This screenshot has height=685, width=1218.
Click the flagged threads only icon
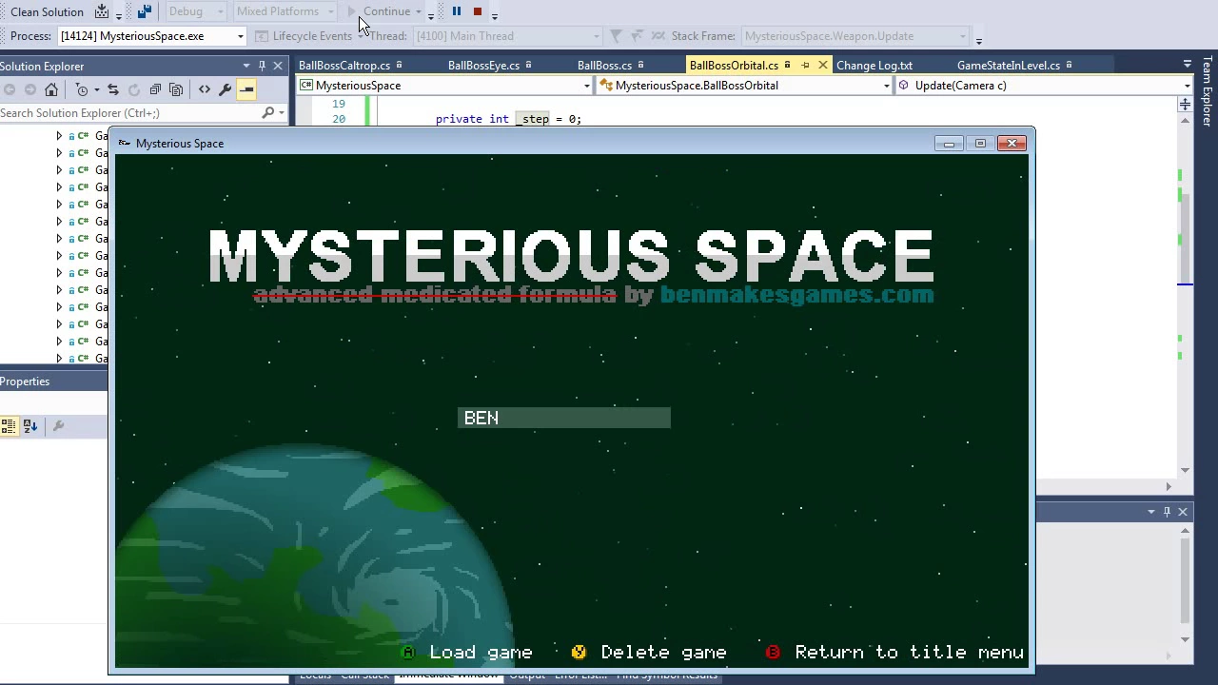click(637, 36)
